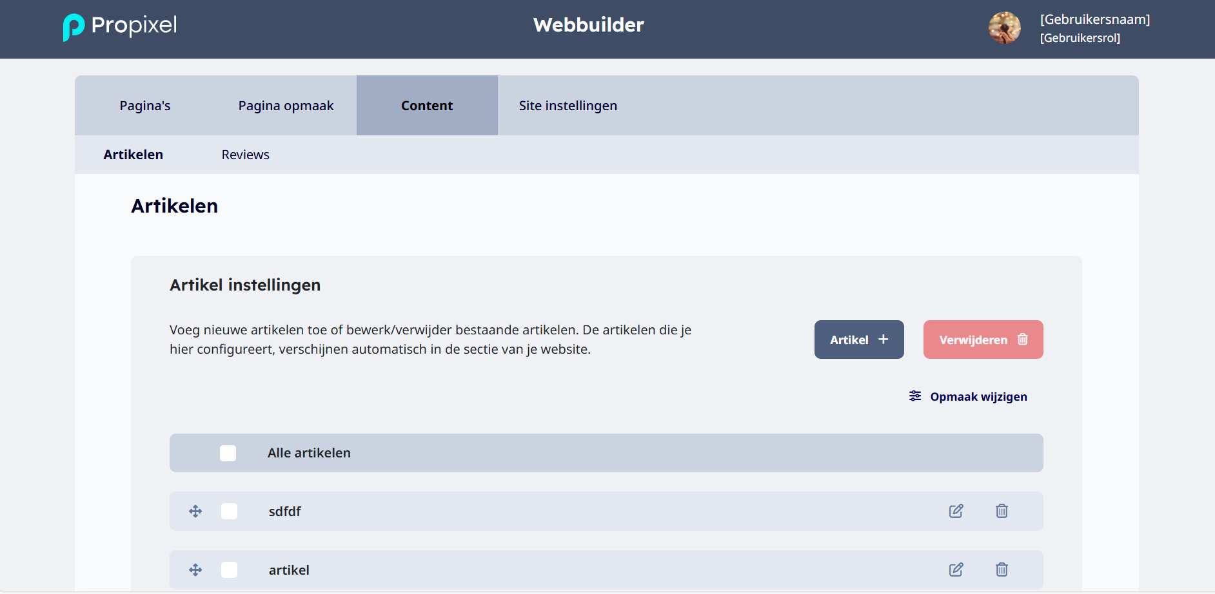Click the edit icon for artikel row
The height and width of the screenshot is (594, 1215).
tap(956, 570)
